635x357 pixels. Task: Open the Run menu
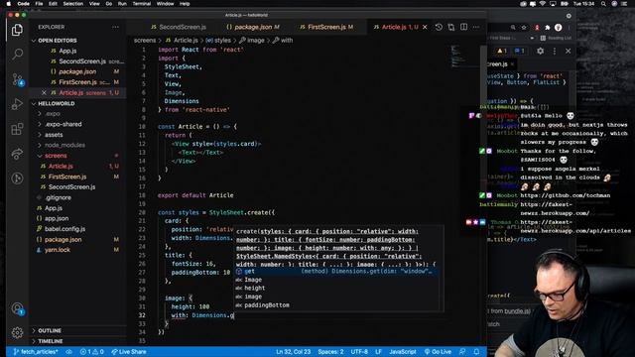click(122, 4)
